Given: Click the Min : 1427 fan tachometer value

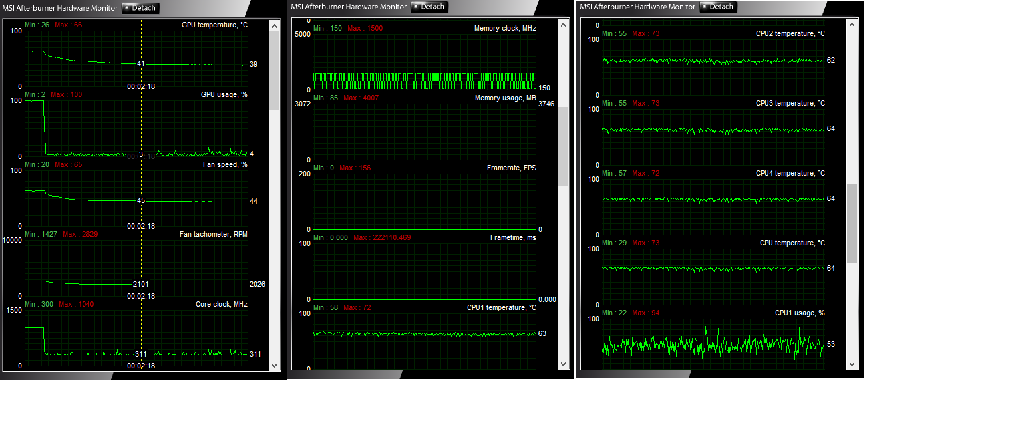Looking at the screenshot, I should [41, 234].
